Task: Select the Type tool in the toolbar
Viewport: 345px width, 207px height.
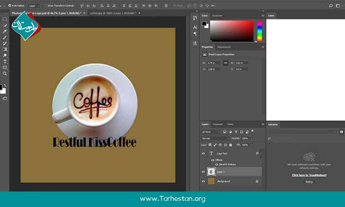Action: coord(5,61)
